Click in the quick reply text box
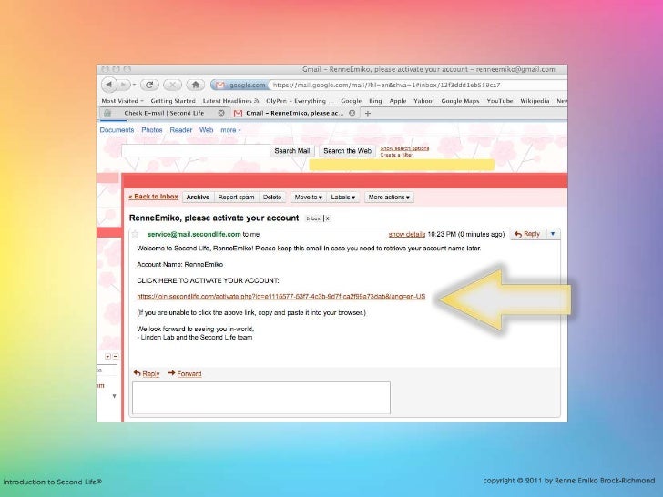Image resolution: width=663 pixels, height=497 pixels. coord(261,398)
